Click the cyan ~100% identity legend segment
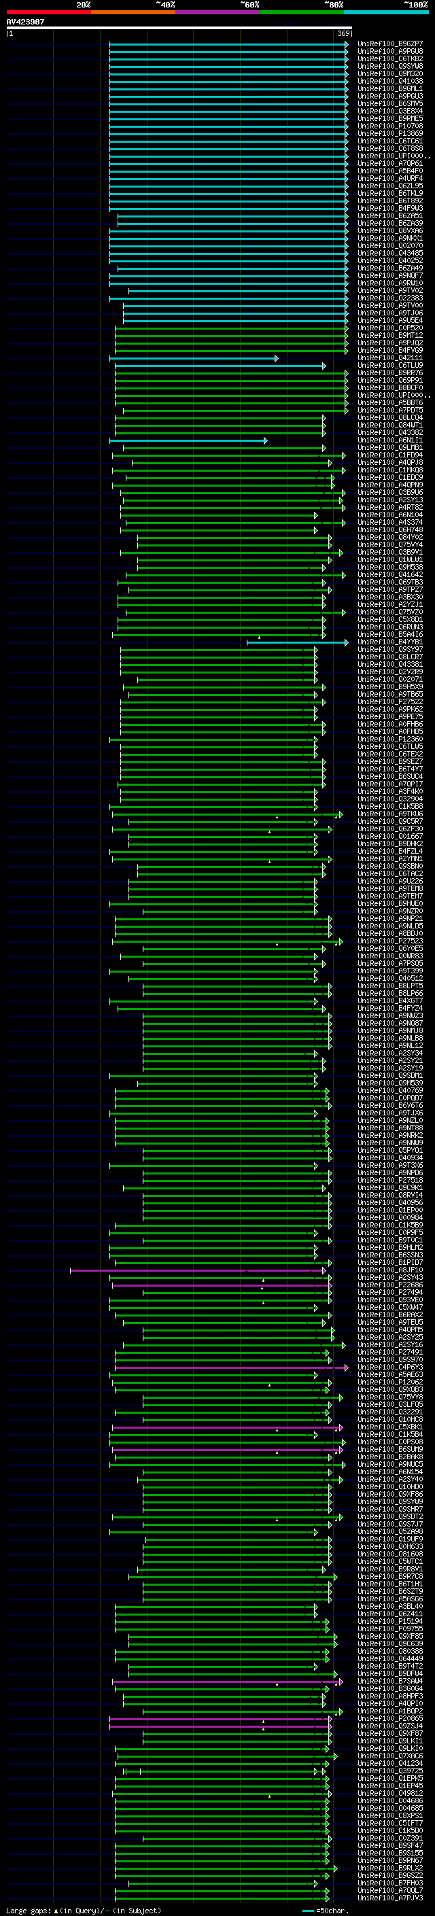435x1916 pixels. tap(386, 12)
